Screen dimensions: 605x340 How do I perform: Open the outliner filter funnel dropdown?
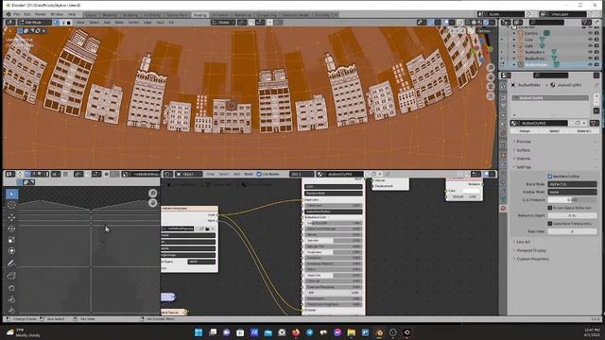(x=587, y=23)
